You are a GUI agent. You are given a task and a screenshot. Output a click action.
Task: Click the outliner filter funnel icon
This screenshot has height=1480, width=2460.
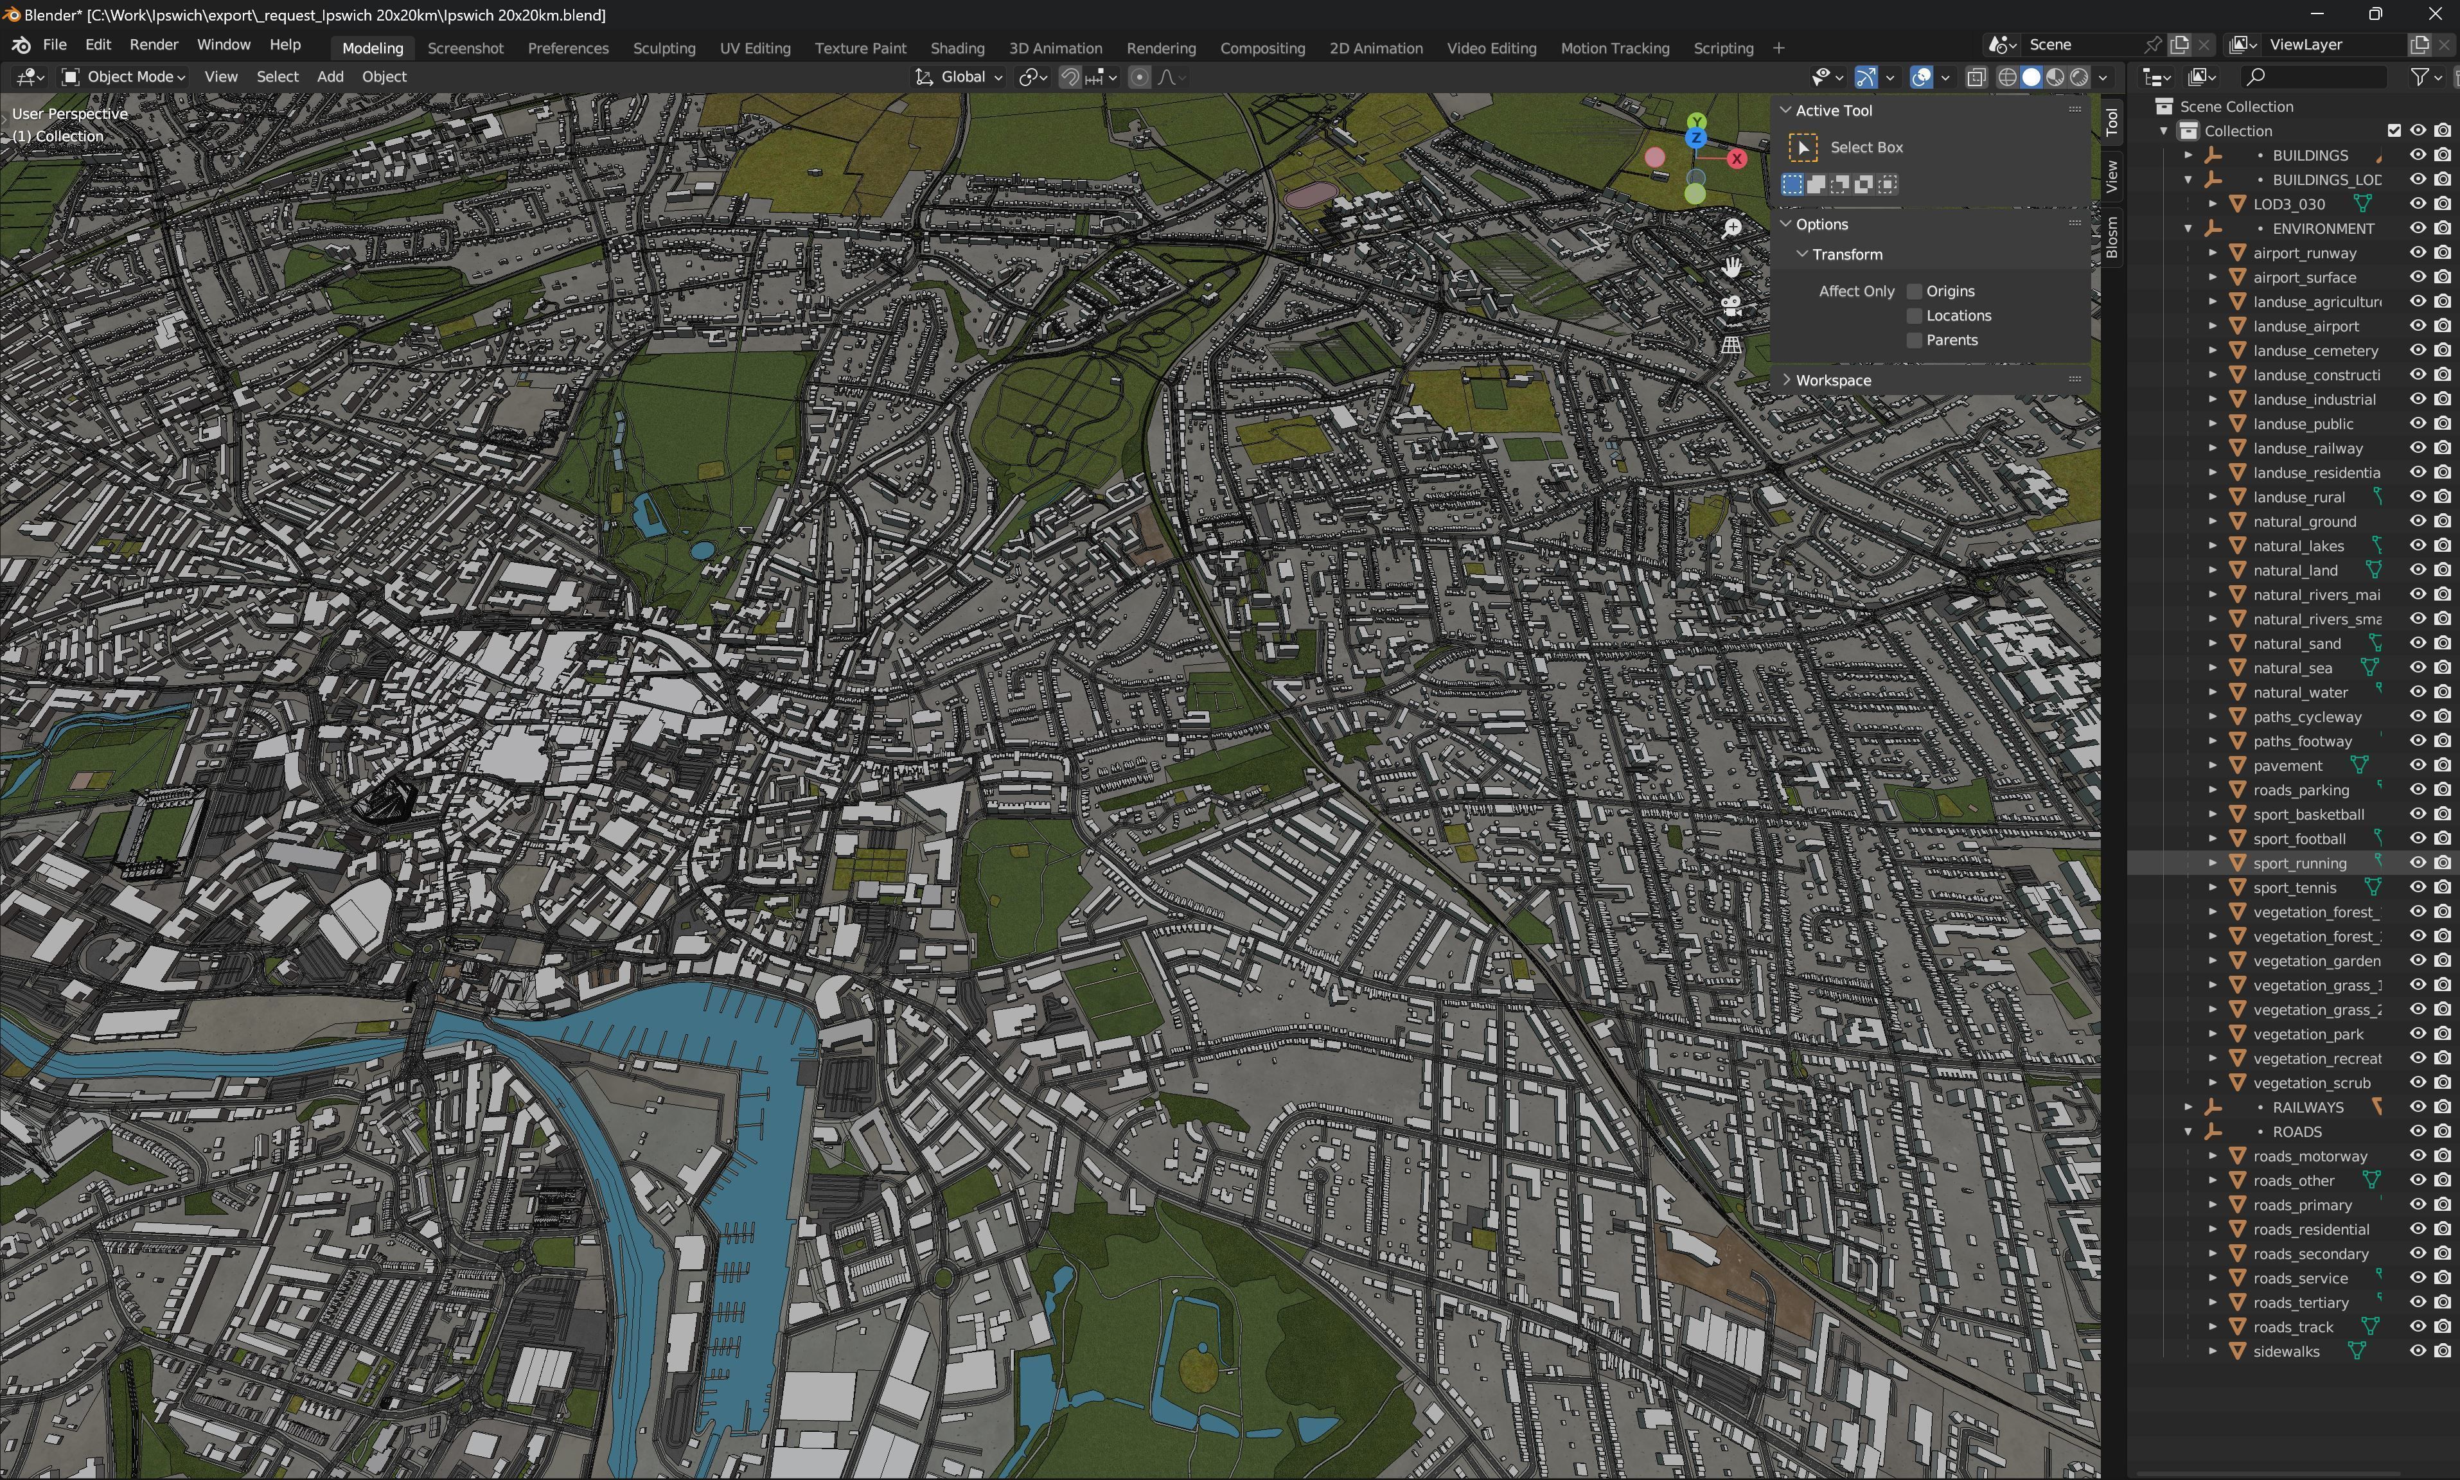(2419, 77)
